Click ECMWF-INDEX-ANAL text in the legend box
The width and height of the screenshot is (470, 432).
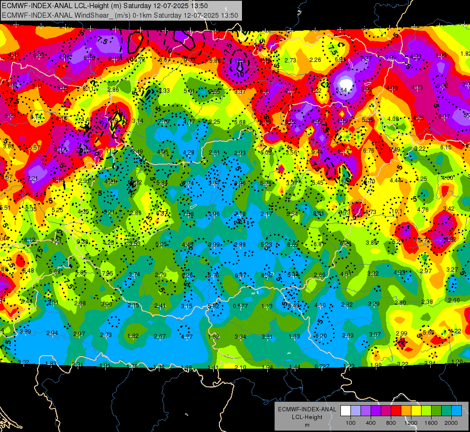[307, 409]
